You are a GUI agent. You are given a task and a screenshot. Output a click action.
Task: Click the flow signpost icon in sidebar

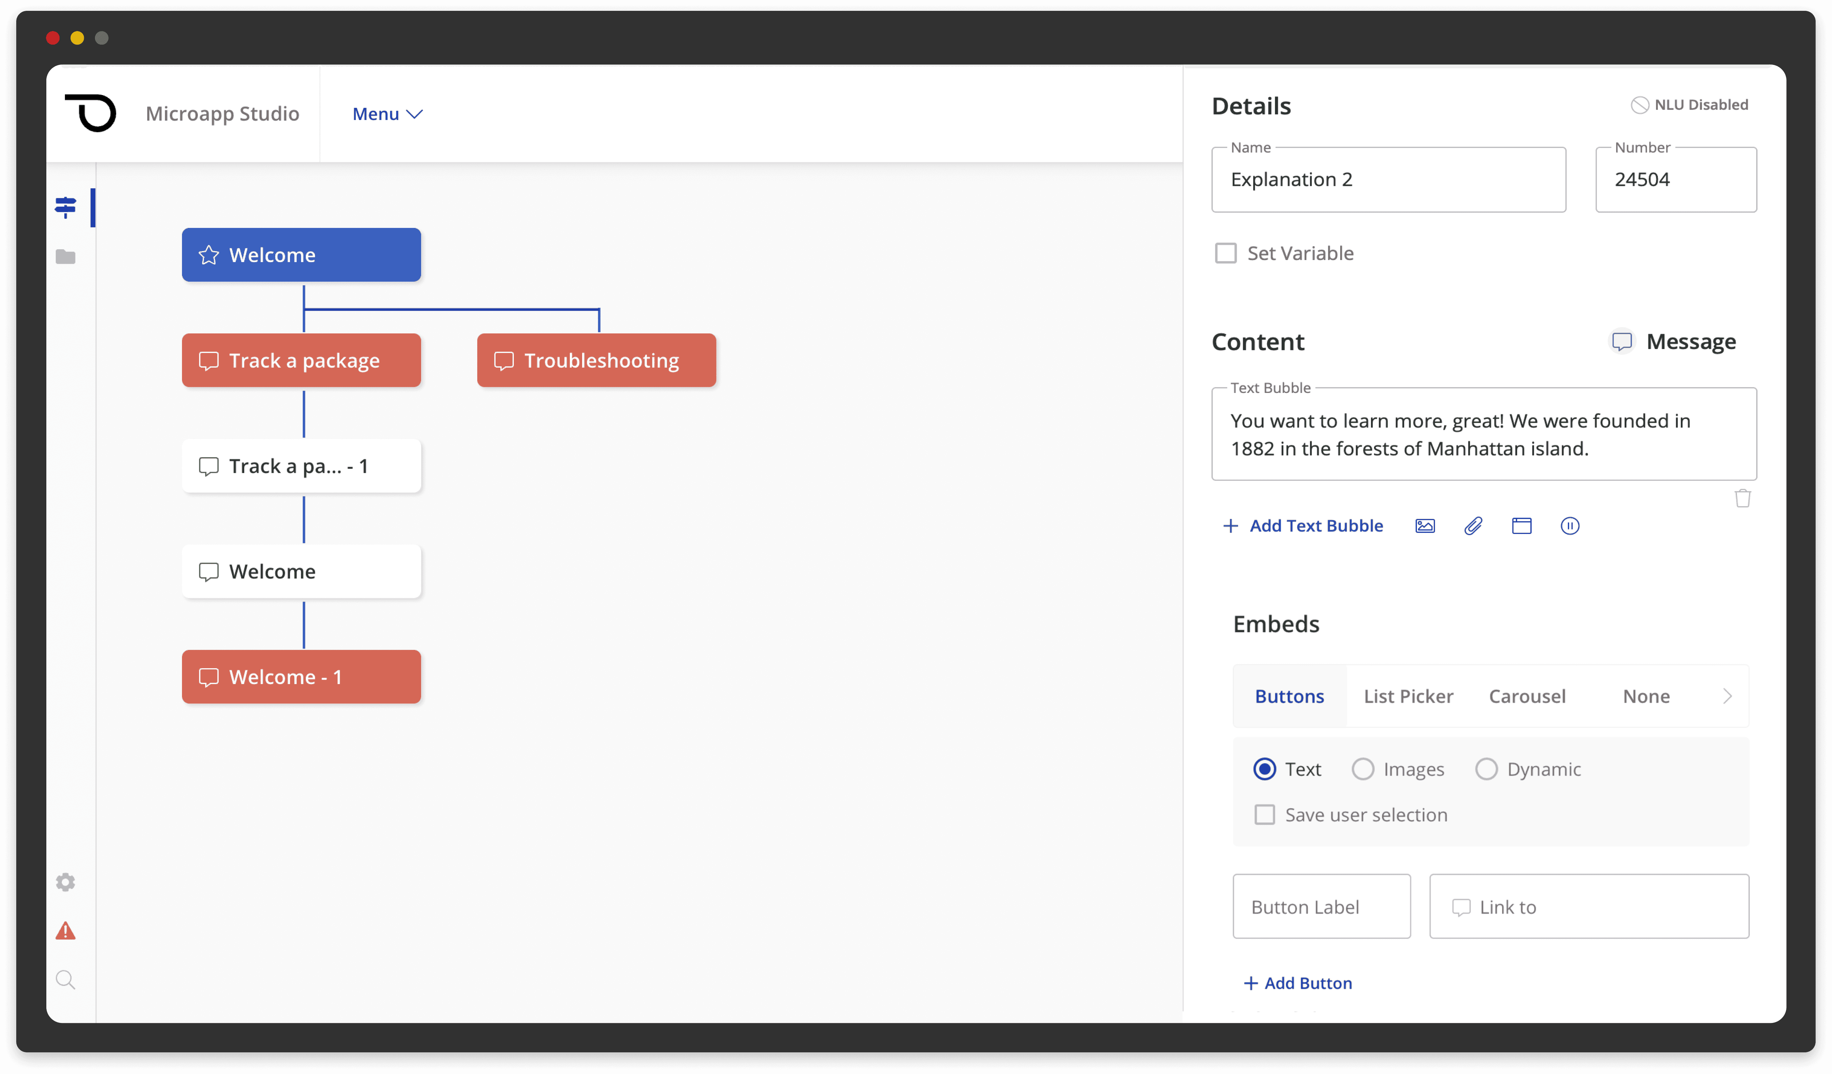tap(65, 207)
